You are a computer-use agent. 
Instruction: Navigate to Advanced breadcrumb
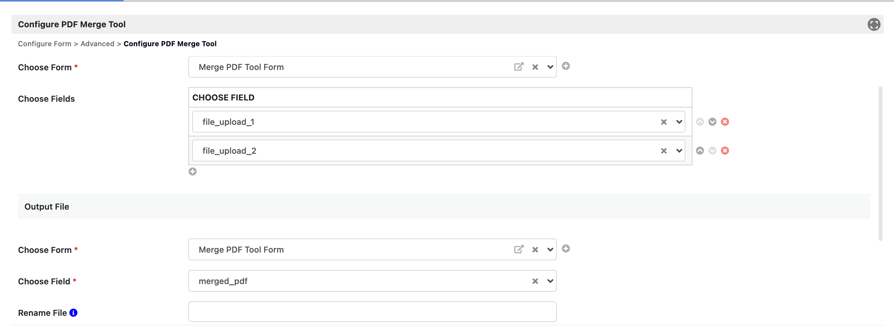click(97, 44)
